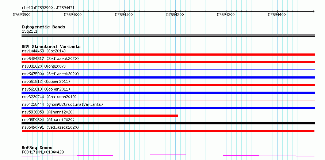This screenshot has height=160, width=325.
Task: Click the 57694200 ruler position label
Action: [x=175, y=15]
